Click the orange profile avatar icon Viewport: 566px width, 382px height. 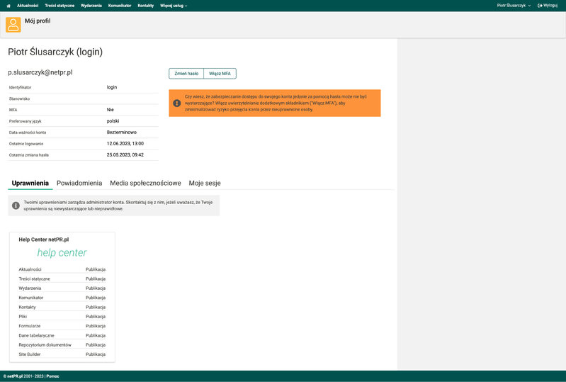[13, 25]
